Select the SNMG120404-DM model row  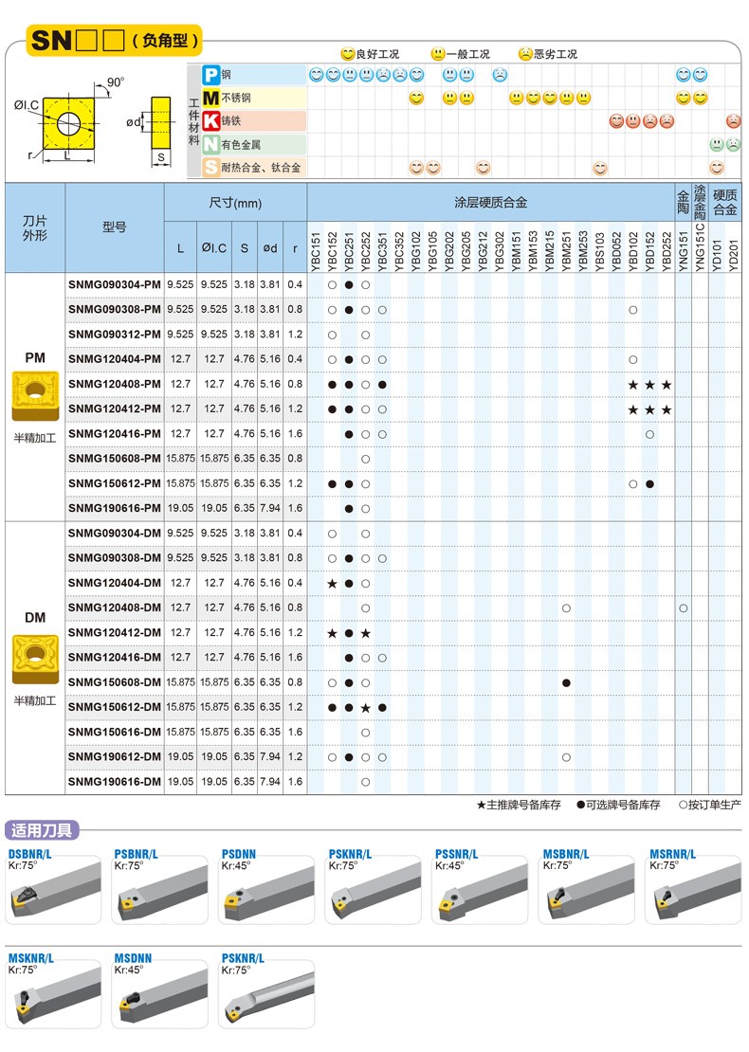tap(403, 582)
